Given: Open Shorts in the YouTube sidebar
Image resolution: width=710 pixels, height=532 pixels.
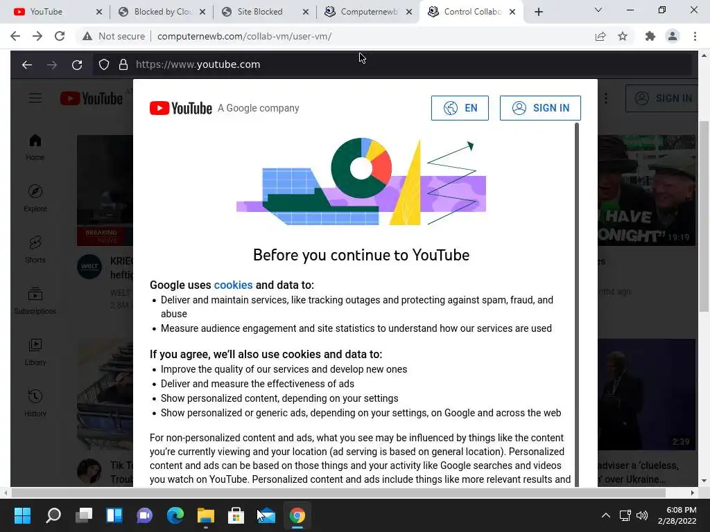Looking at the screenshot, I should click(x=35, y=249).
